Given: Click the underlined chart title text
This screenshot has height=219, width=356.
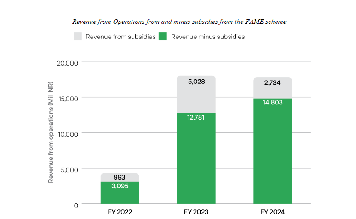Looking at the screenshot, I should 179,22.
